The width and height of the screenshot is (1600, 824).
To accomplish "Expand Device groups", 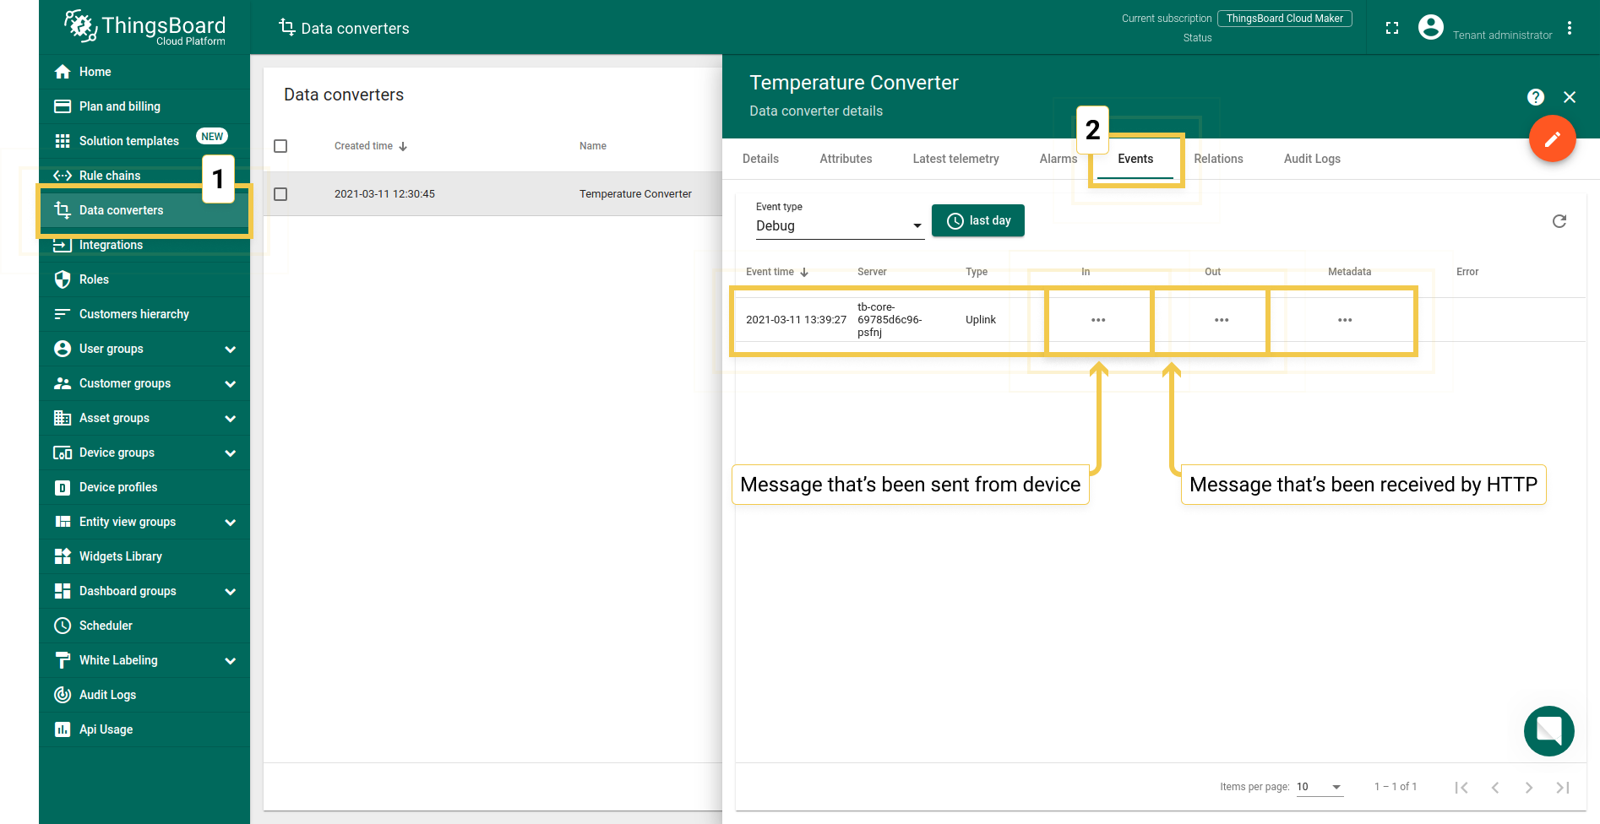I will (230, 453).
